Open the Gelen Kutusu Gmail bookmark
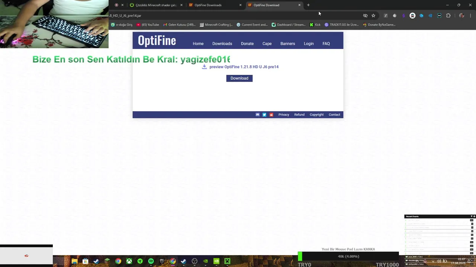This screenshot has width=476, height=267. (x=179, y=25)
